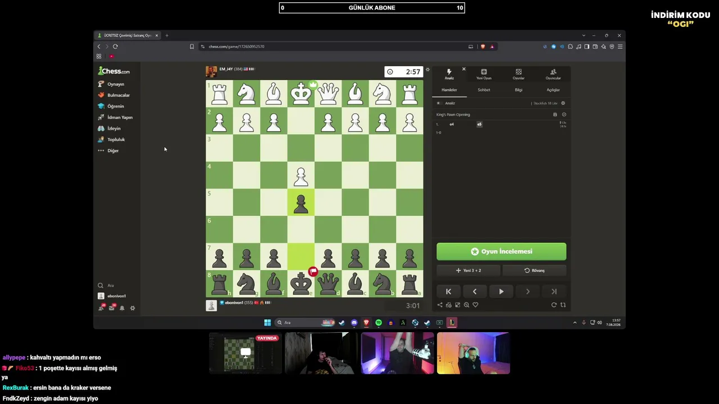This screenshot has width=719, height=404.
Task: Jump to the last move
Action: click(554, 291)
